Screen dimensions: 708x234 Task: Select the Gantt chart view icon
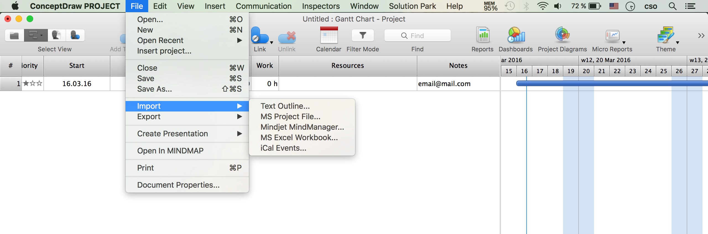click(x=36, y=35)
